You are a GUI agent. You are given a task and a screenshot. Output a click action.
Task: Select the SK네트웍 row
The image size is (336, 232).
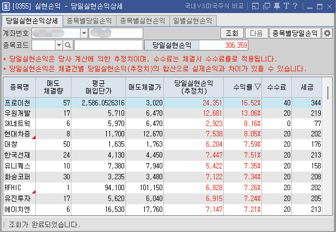[x=162, y=123]
